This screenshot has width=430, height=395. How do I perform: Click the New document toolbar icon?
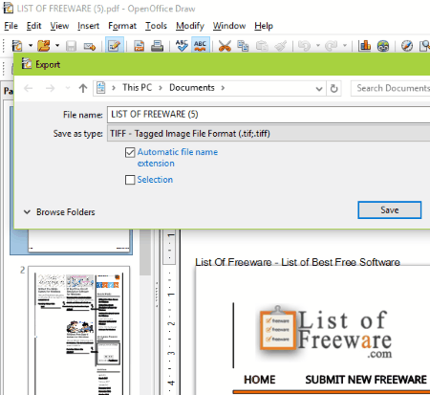(x=17, y=46)
